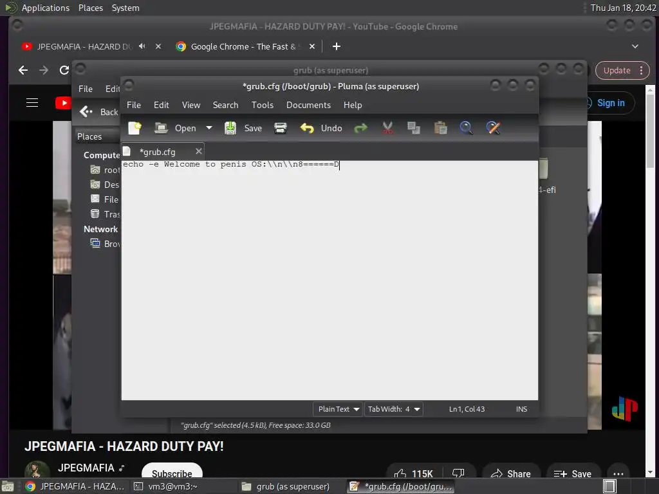Open Pluma's View menu
The image size is (659, 494).
click(190, 105)
